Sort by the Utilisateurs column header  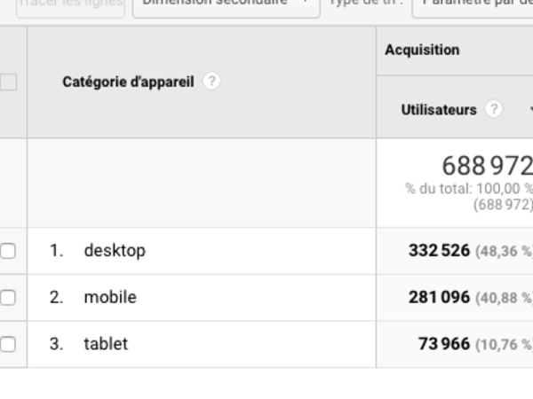(x=439, y=110)
